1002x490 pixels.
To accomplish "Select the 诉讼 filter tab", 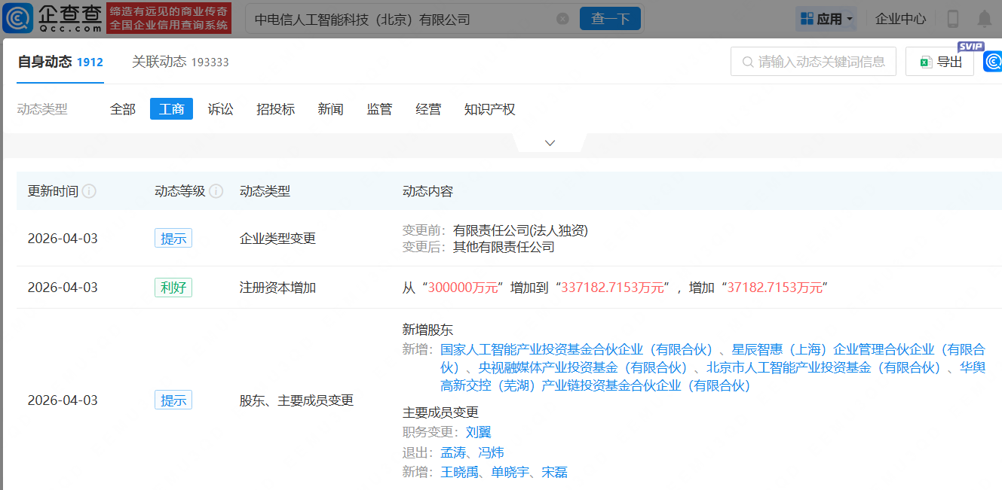I will [x=219, y=108].
